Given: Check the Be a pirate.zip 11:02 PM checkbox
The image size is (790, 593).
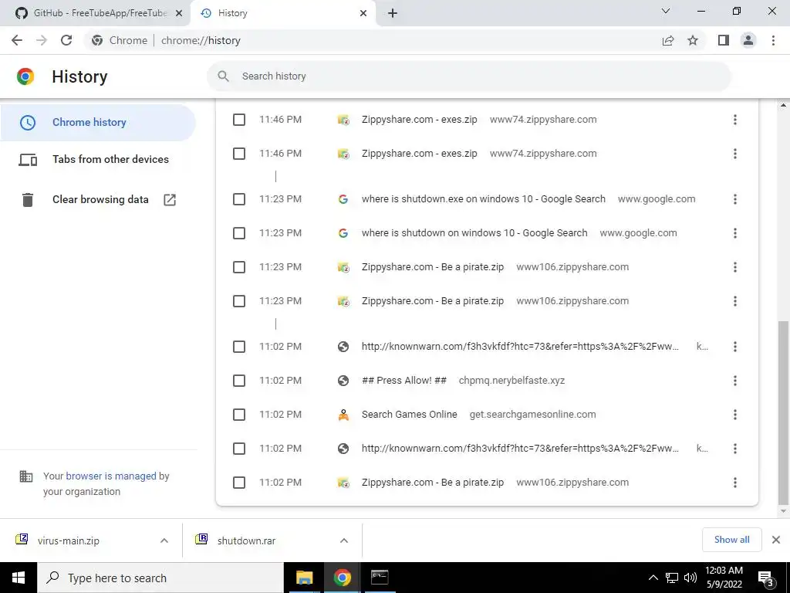Looking at the screenshot, I should [x=239, y=483].
